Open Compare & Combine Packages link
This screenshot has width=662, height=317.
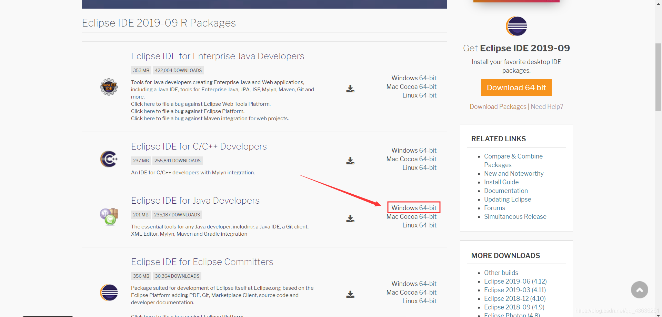tap(513, 161)
